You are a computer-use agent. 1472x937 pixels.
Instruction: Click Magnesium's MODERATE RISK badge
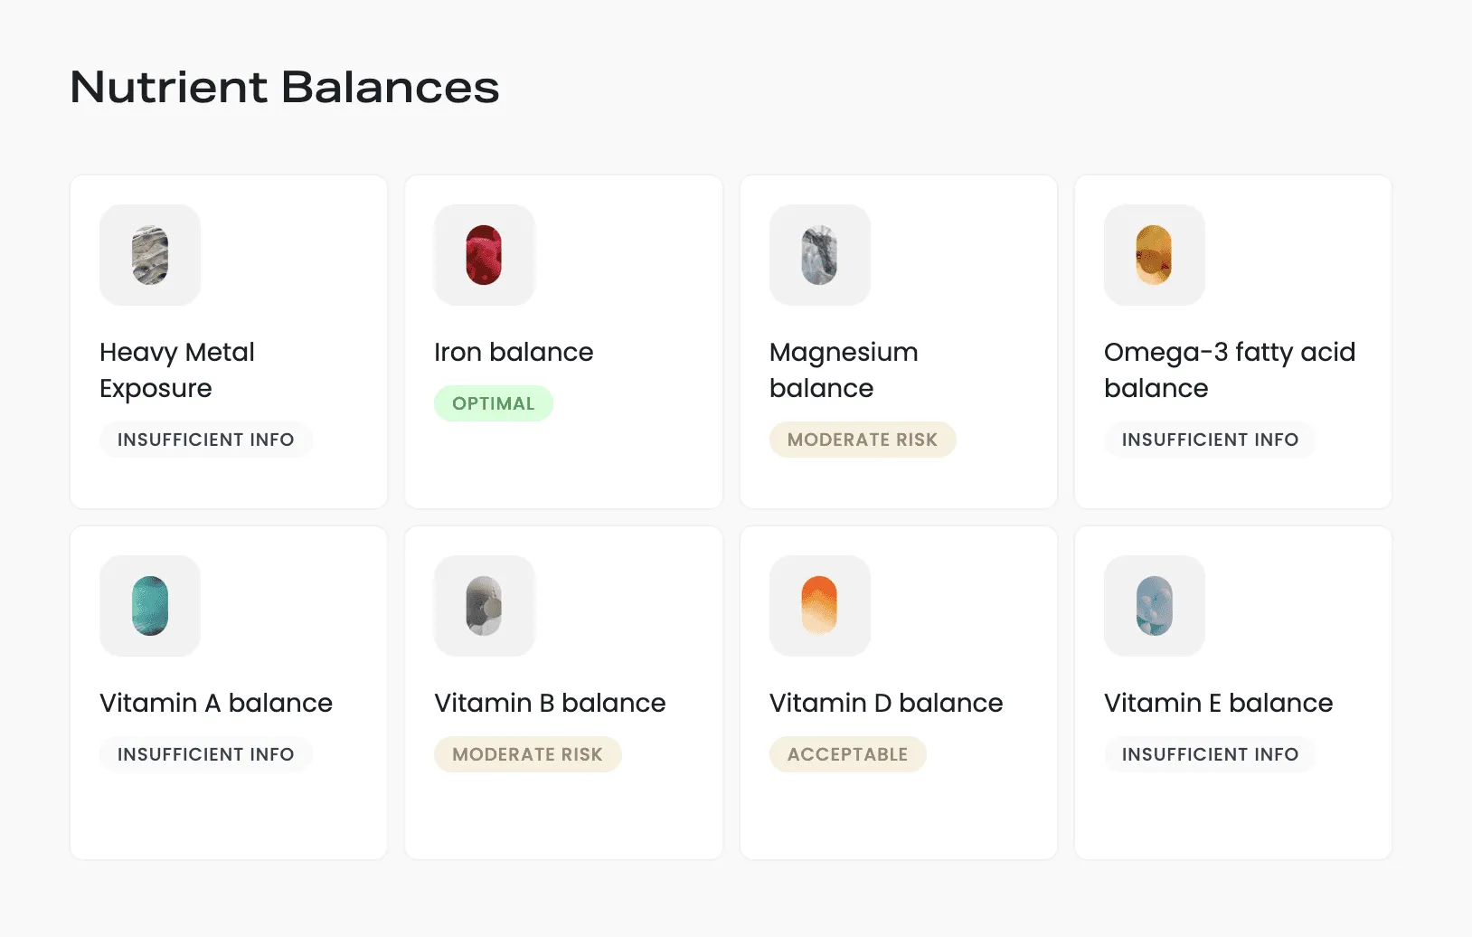[862, 440]
